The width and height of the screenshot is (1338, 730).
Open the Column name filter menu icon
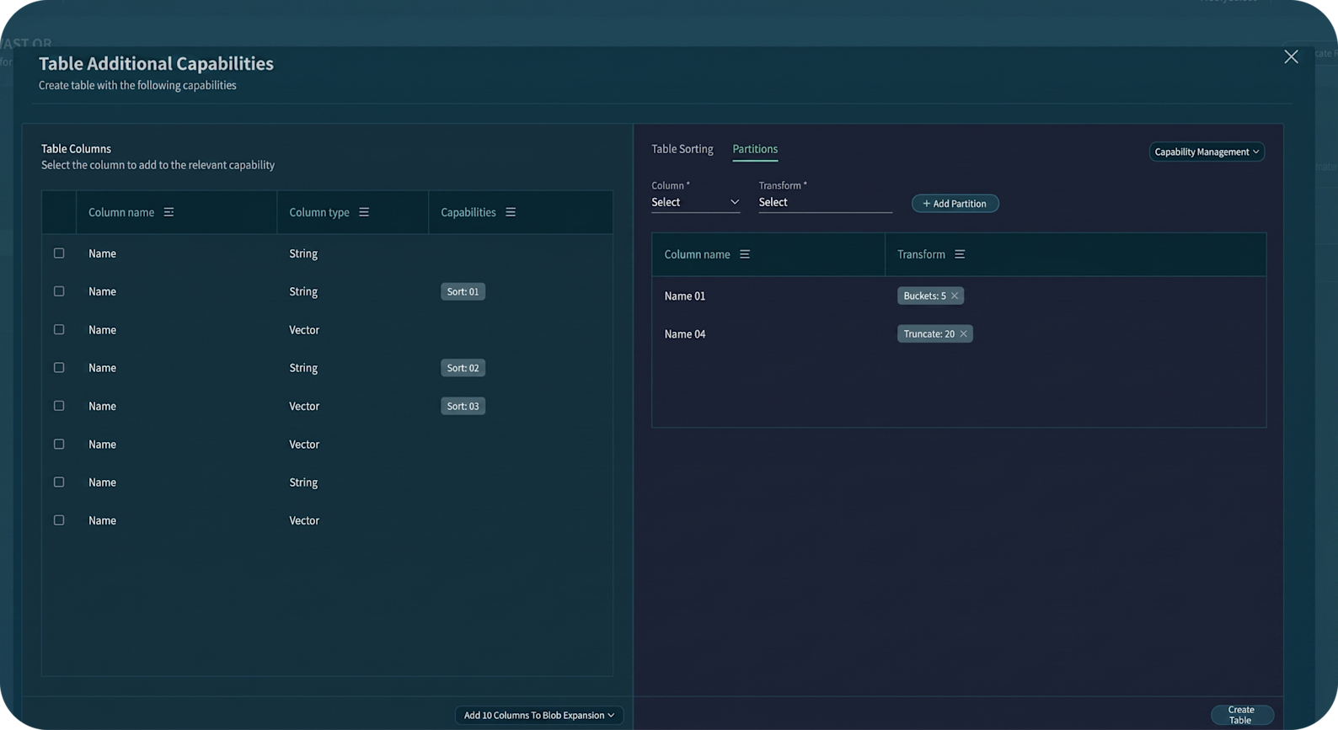169,212
